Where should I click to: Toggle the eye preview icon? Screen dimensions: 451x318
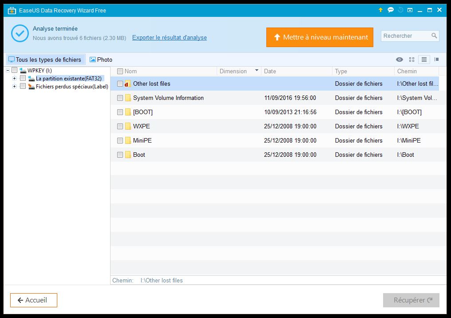click(x=399, y=60)
